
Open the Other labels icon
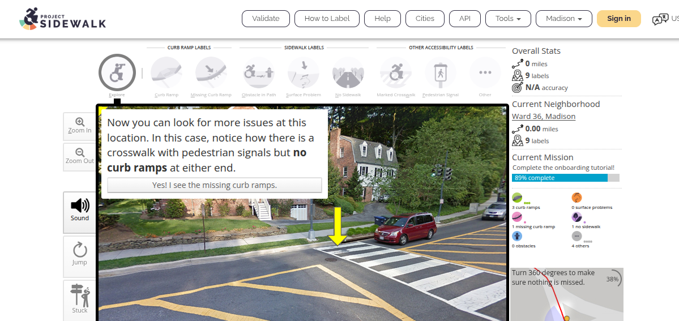[485, 72]
